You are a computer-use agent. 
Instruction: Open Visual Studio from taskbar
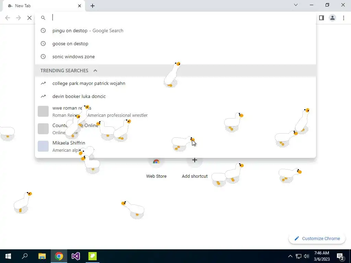76,256
